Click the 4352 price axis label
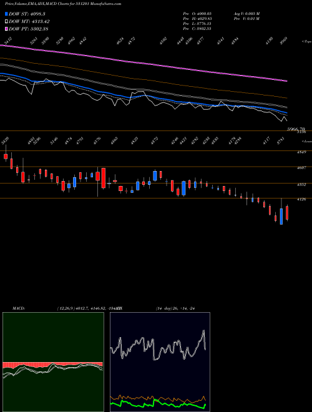This screenshot has width=312, height=412. click(301, 184)
